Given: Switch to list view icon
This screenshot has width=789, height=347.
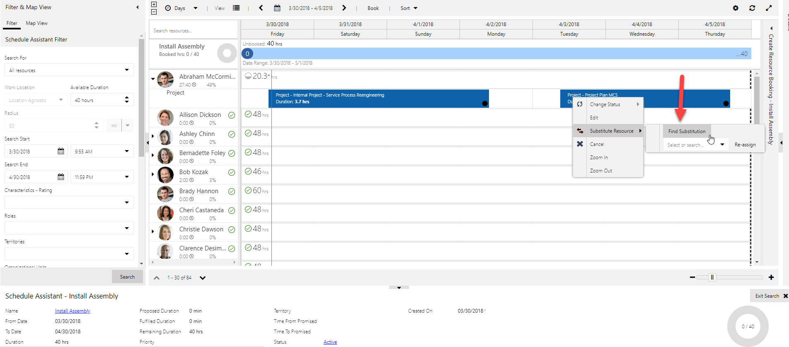Looking at the screenshot, I should [236, 8].
